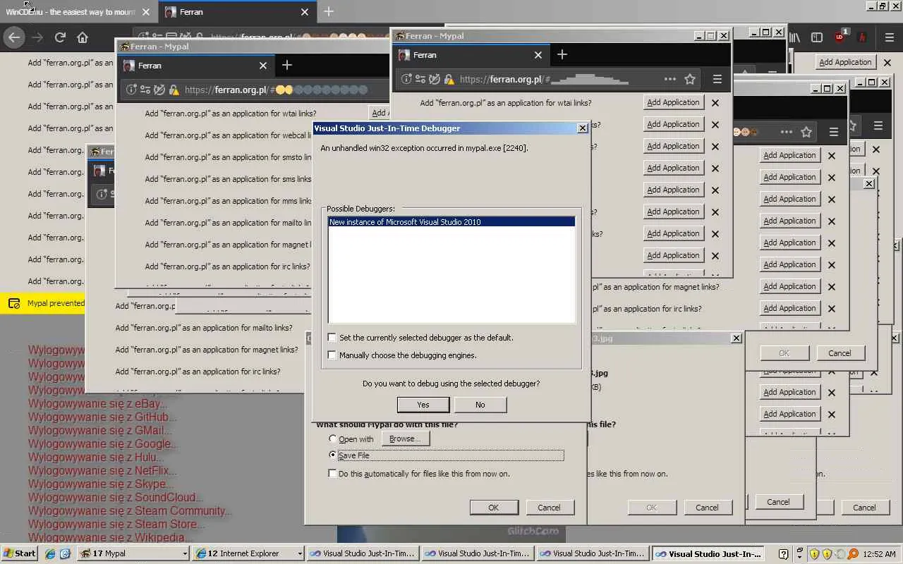This screenshot has height=564, width=903.
Task: Bookmark page with star in center Ferran window
Action: pos(690,79)
